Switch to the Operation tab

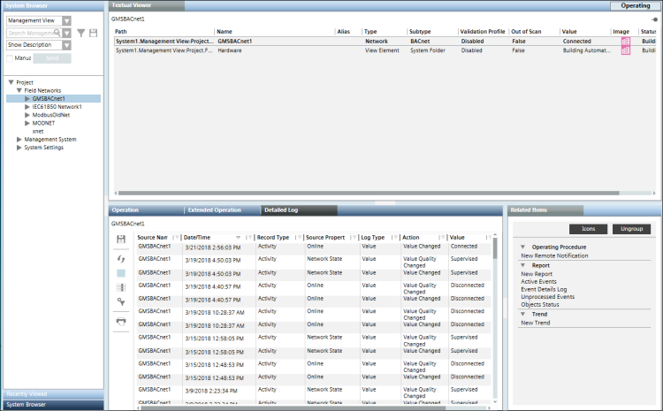click(x=126, y=210)
